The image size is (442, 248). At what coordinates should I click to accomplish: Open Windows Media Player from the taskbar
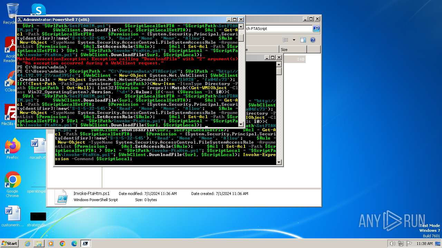(51, 244)
